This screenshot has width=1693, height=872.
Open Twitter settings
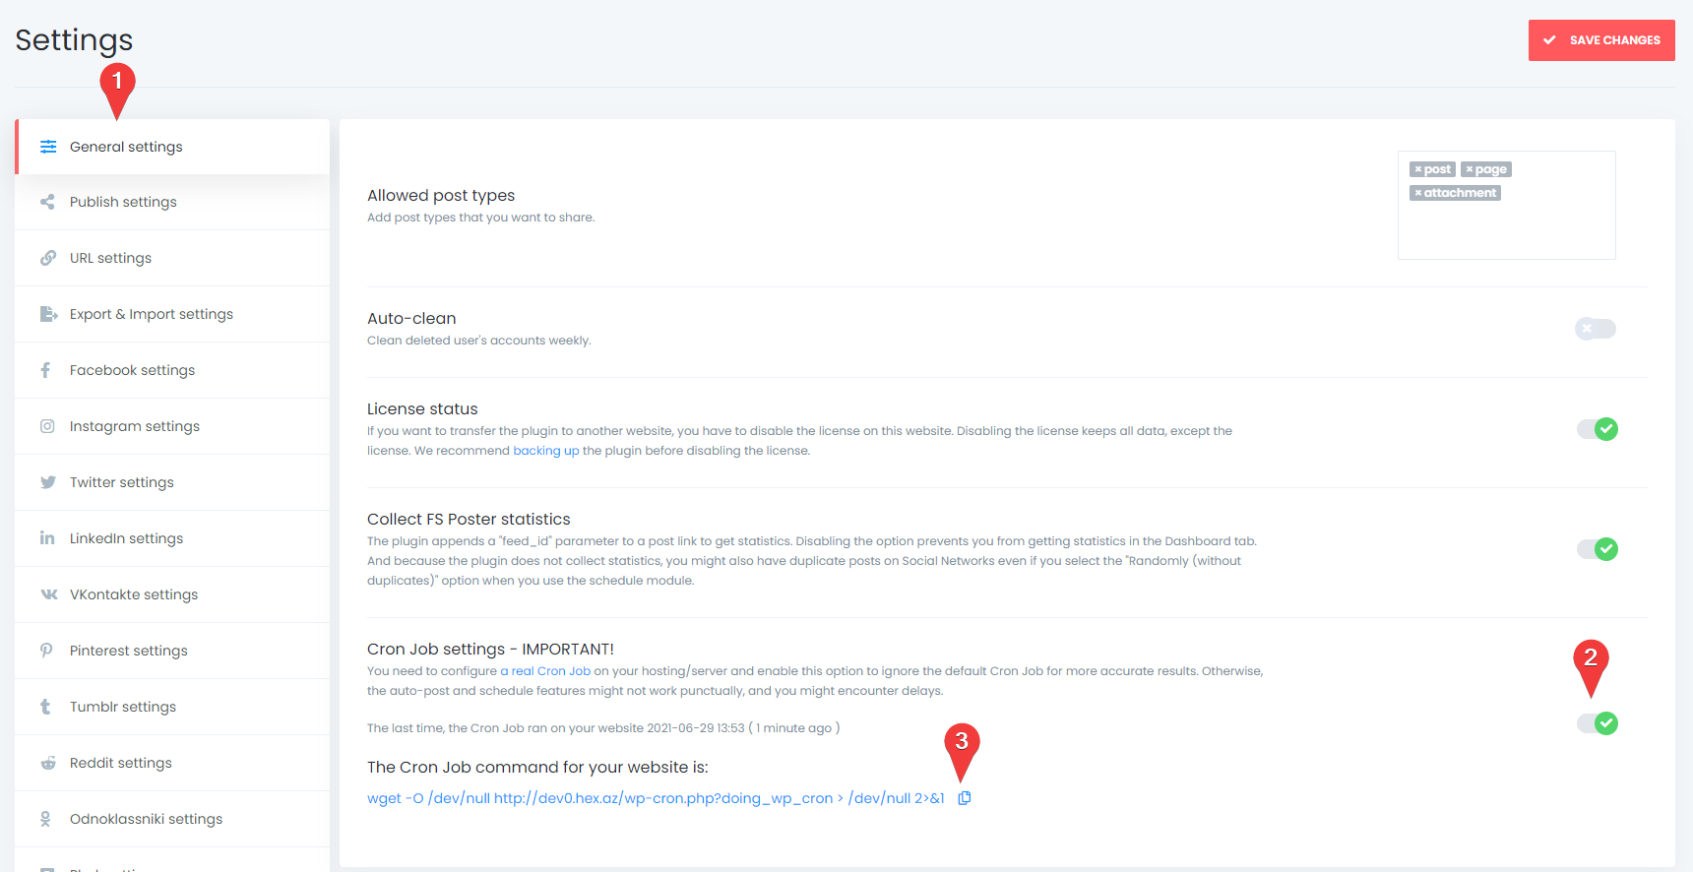click(x=172, y=482)
